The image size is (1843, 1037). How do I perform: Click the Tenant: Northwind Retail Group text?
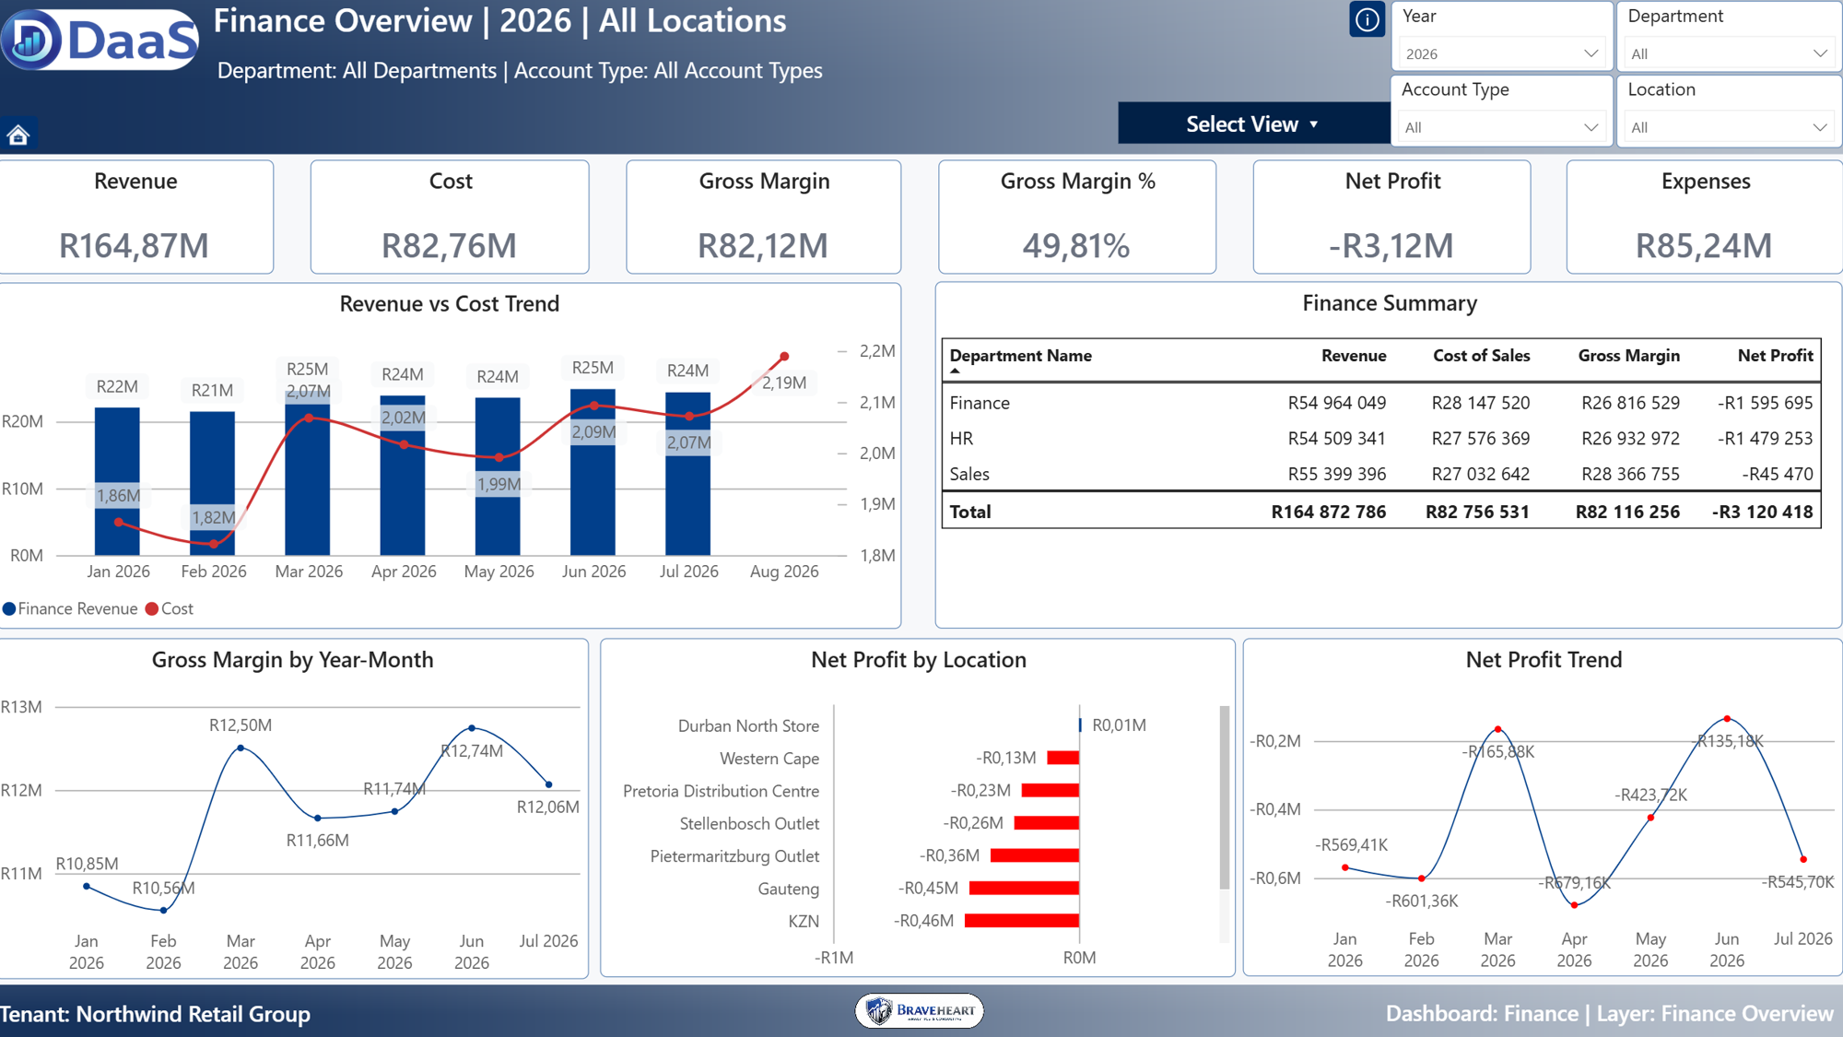155,1014
